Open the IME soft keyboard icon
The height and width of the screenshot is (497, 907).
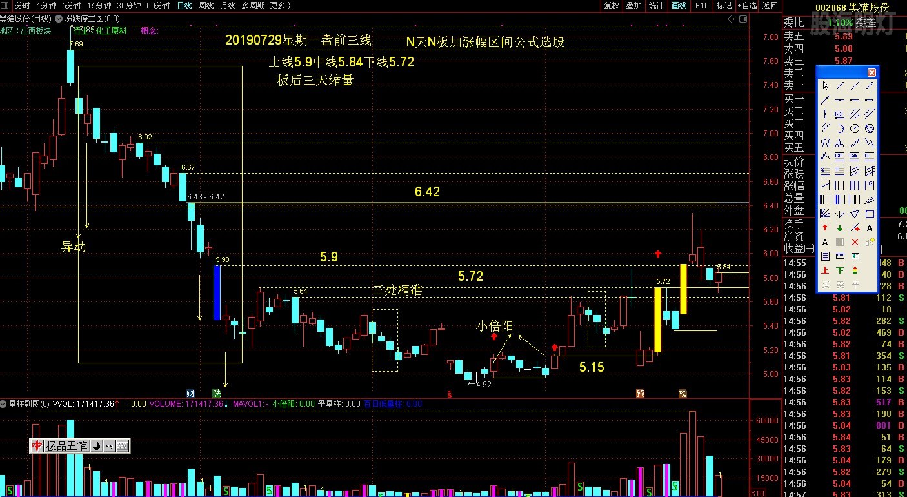123,445
